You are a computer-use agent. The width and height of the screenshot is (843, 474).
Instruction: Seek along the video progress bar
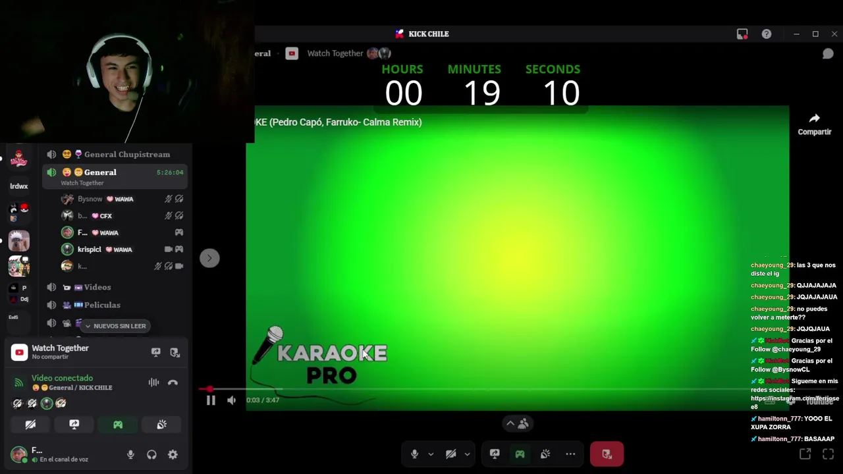[x=494, y=390]
